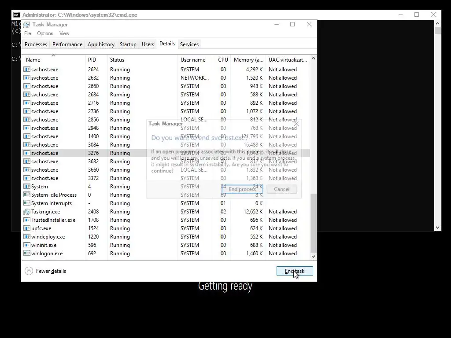
Task: Sort list by CPU column header
Action: pos(222,59)
